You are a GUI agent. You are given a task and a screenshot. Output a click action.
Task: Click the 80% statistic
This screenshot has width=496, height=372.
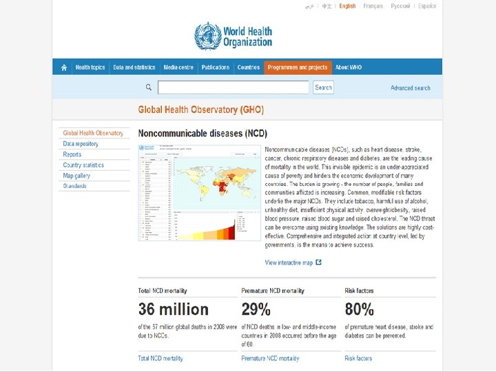(x=360, y=309)
